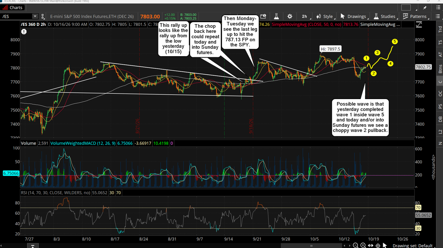Screen dimensions: 443x248
Task: Expand the Patterns menu
Action: pyautogui.click(x=415, y=16)
